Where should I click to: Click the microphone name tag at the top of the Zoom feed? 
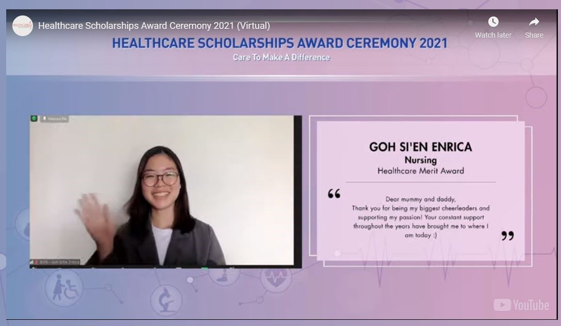[55, 119]
